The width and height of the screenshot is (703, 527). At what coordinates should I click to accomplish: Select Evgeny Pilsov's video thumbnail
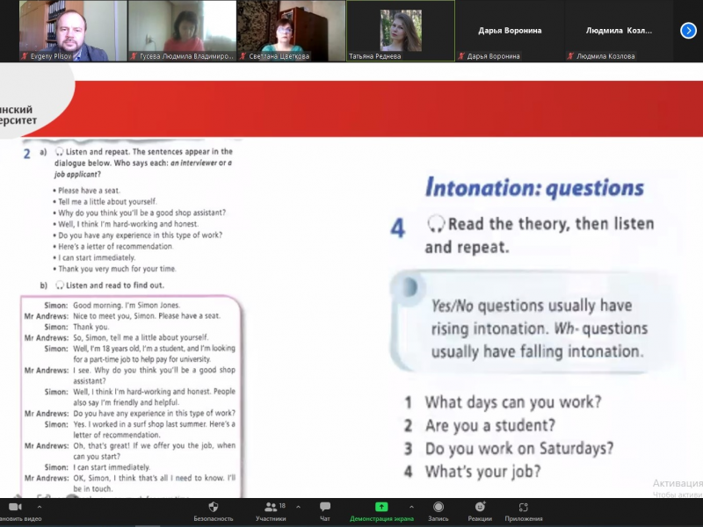(73, 31)
